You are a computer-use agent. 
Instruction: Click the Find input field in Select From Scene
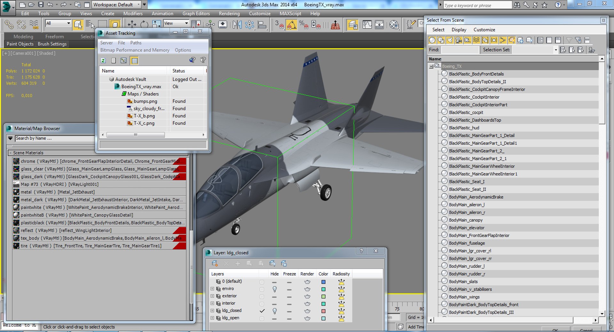(x=460, y=50)
